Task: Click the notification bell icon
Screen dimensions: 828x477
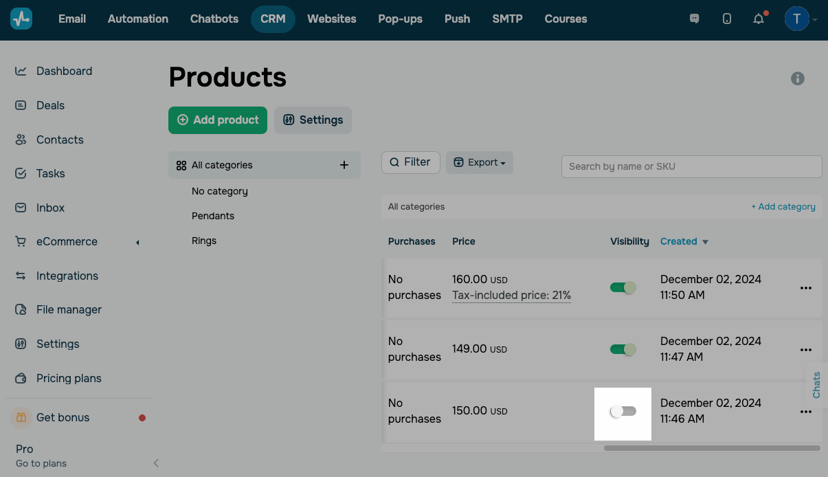Action: [759, 19]
